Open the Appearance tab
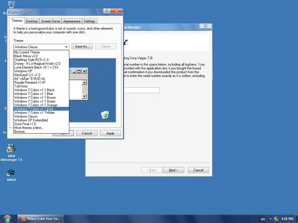298x223 pixels. point(72,21)
